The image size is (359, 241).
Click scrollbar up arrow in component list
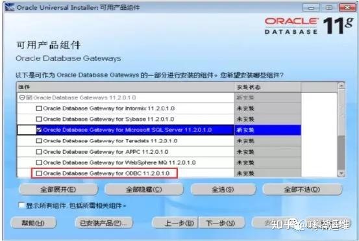341,86
